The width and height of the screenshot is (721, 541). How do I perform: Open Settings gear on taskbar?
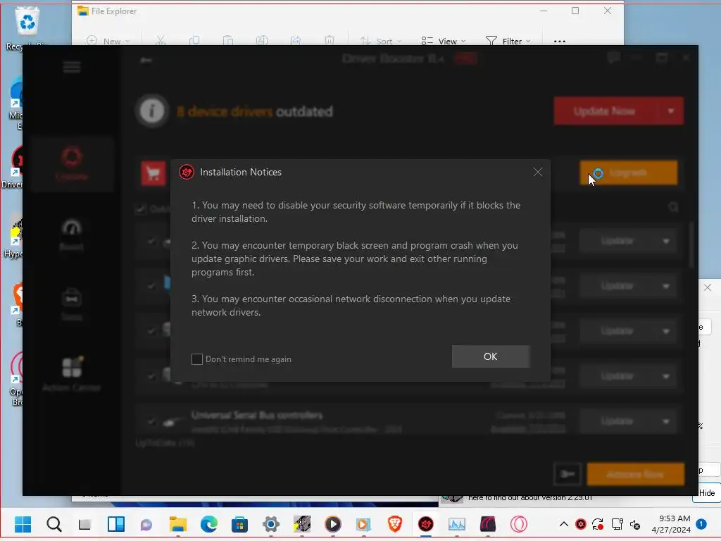[271, 524]
